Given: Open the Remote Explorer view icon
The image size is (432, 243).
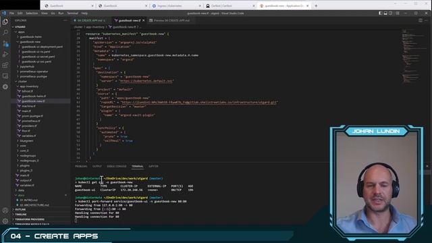Looking at the screenshot, I should pos(5,76).
